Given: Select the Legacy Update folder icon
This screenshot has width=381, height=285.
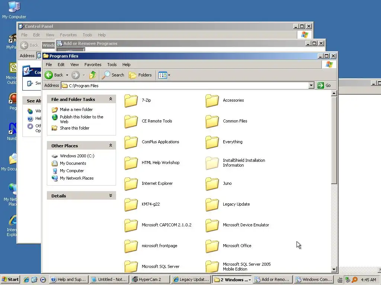Looking at the screenshot, I should pyautogui.click(x=212, y=204).
